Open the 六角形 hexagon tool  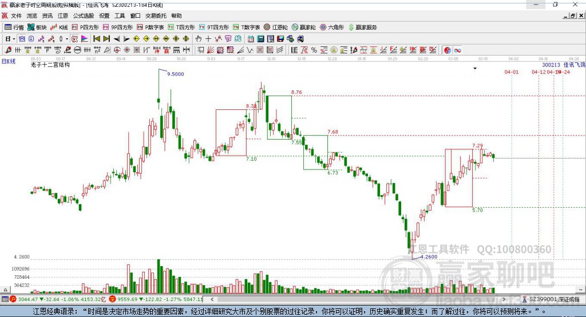coord(331,27)
